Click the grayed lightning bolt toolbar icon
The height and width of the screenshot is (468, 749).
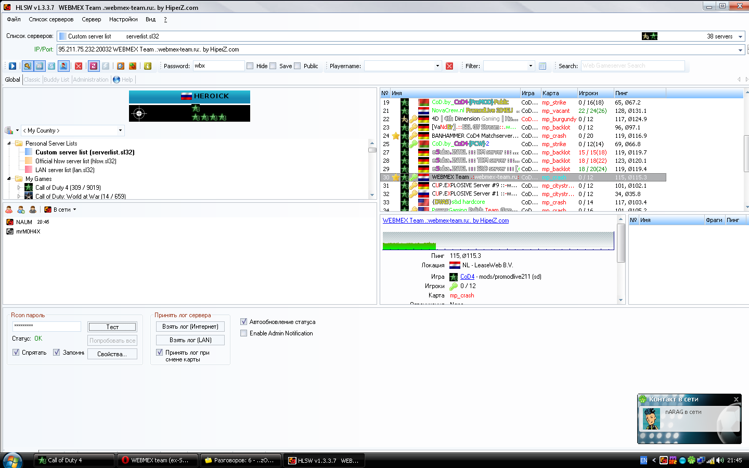[106, 66]
